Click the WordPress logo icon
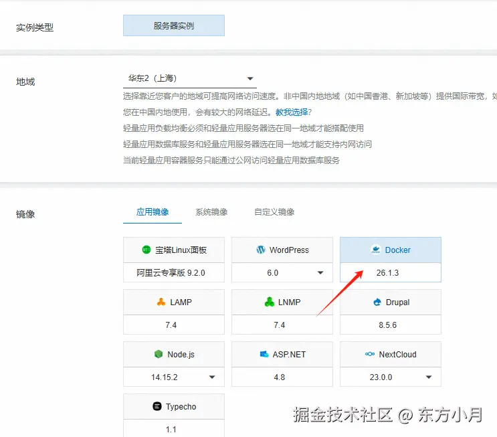 [x=261, y=250]
